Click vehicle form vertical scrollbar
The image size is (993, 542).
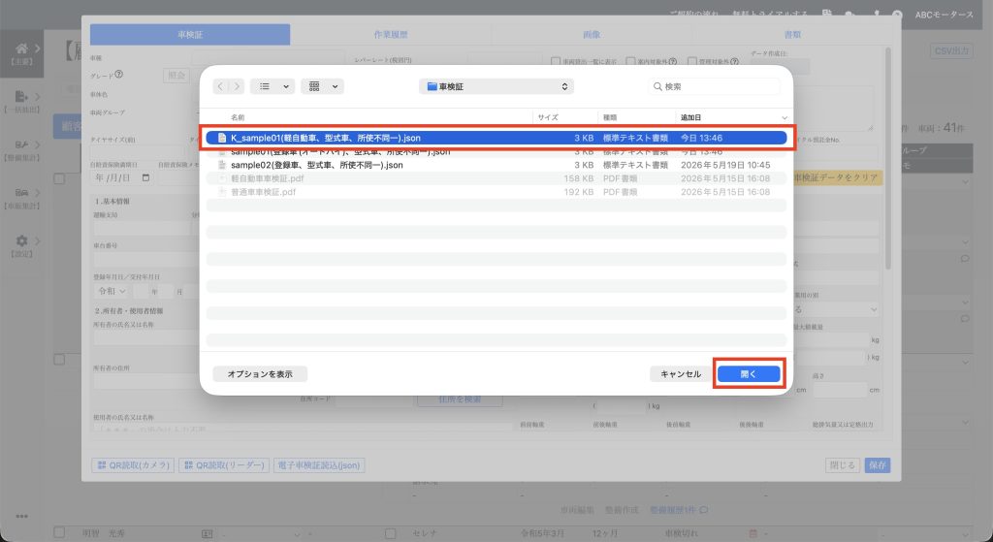point(888,158)
